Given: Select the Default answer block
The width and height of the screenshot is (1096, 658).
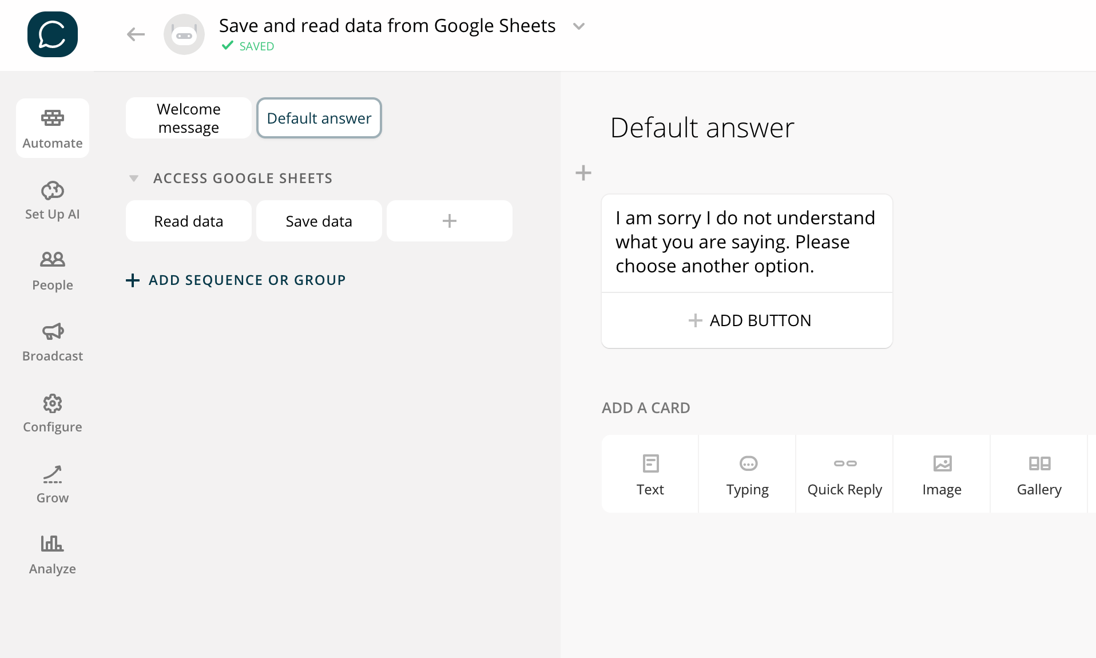Looking at the screenshot, I should [x=319, y=118].
